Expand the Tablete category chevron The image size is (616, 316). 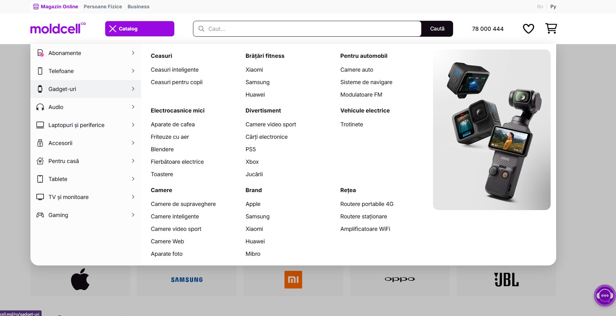(133, 179)
